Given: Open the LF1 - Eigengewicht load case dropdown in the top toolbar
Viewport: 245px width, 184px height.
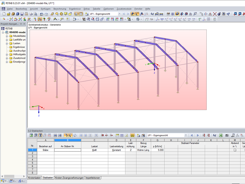Looking at the screenshot, I should coord(119,14).
